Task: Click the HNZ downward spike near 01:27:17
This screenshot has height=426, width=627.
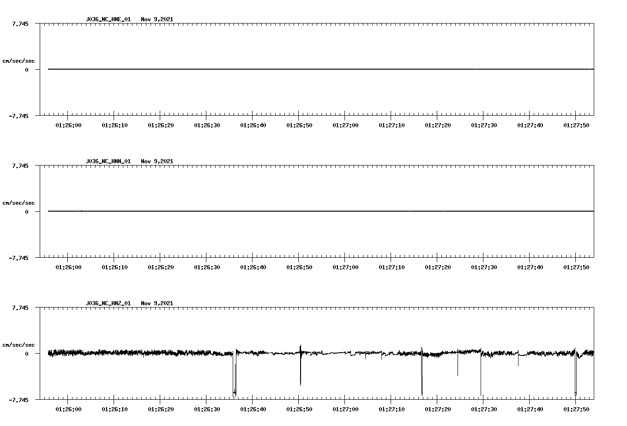Action: 422,371
